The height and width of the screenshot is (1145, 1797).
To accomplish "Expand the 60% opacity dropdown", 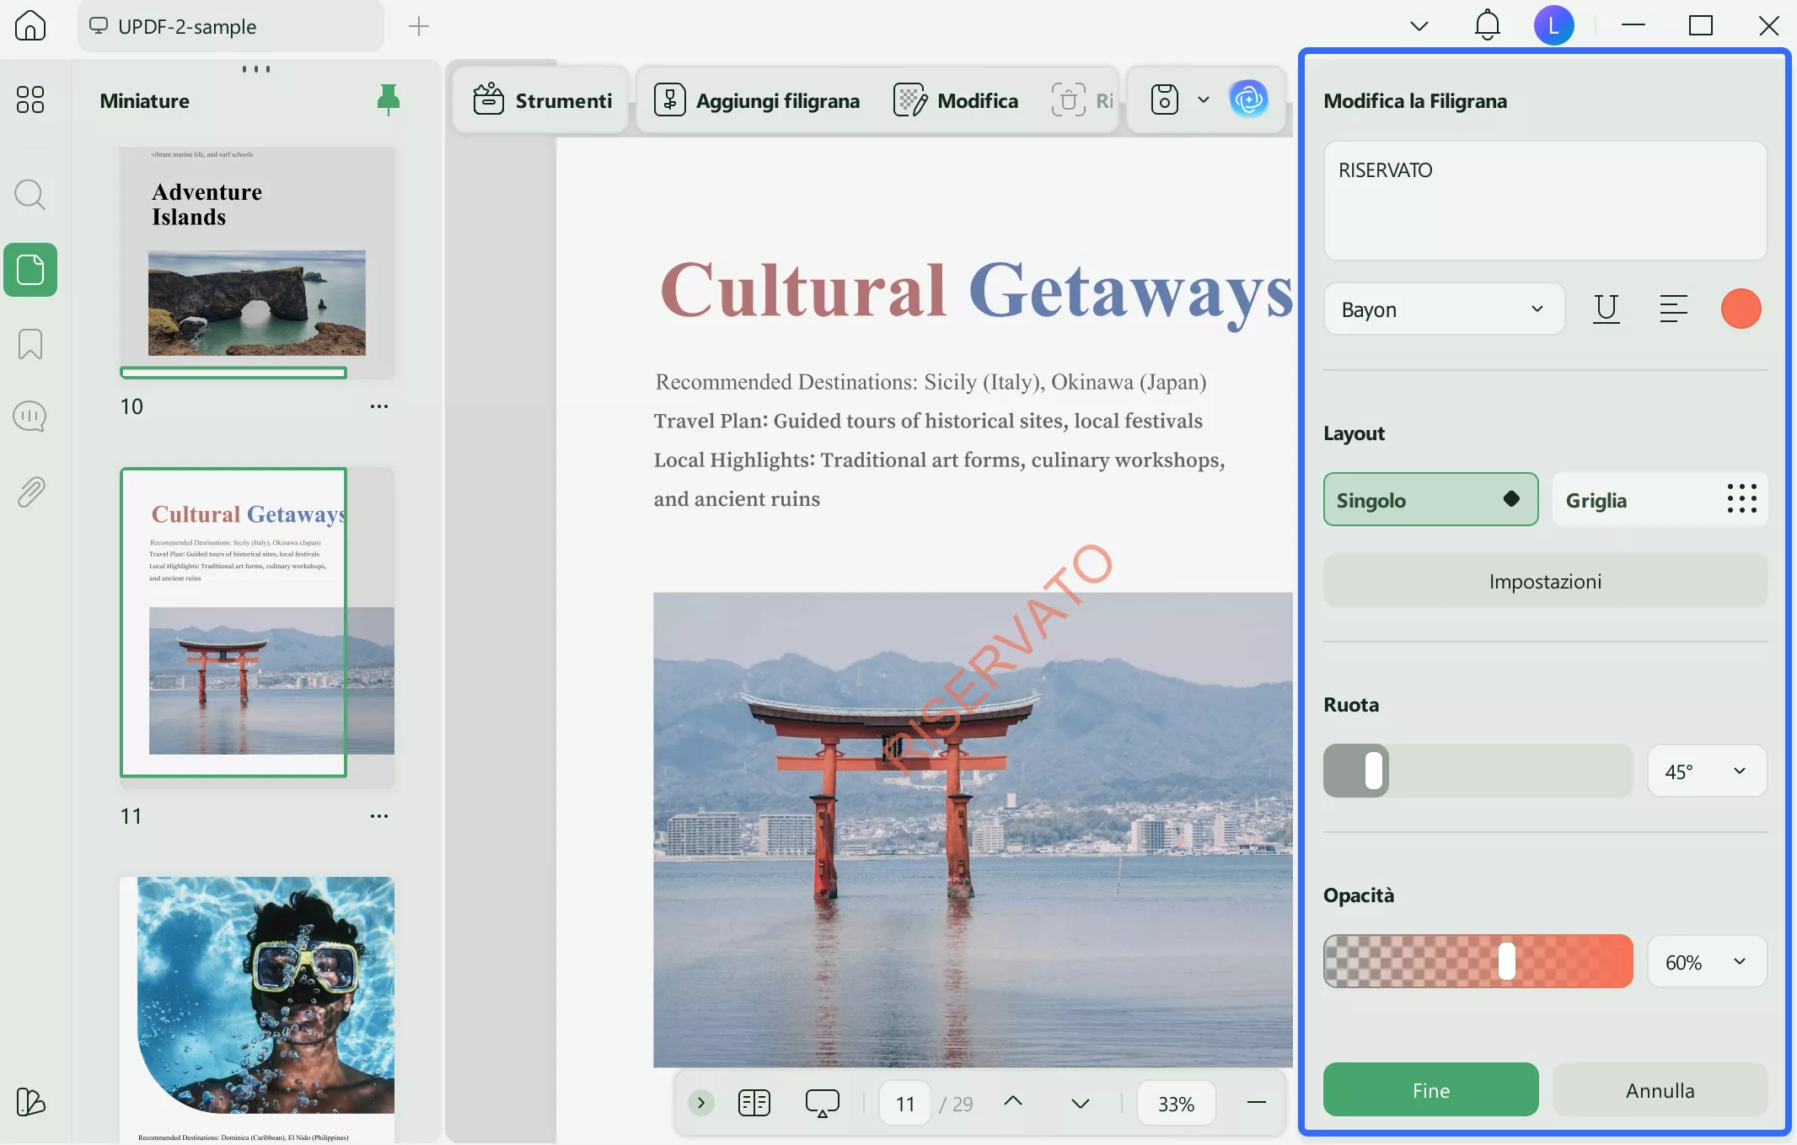I will tap(1707, 962).
